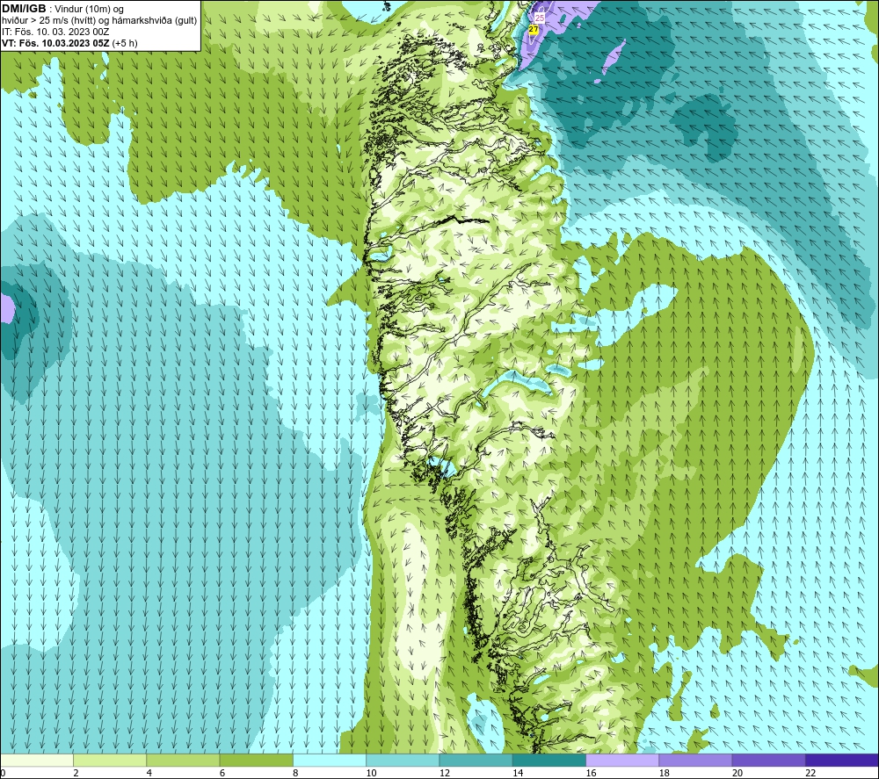This screenshot has height=779, width=879.
Task: Click the 14–16 m/s dark teal legend swatch
Action: (x=548, y=760)
